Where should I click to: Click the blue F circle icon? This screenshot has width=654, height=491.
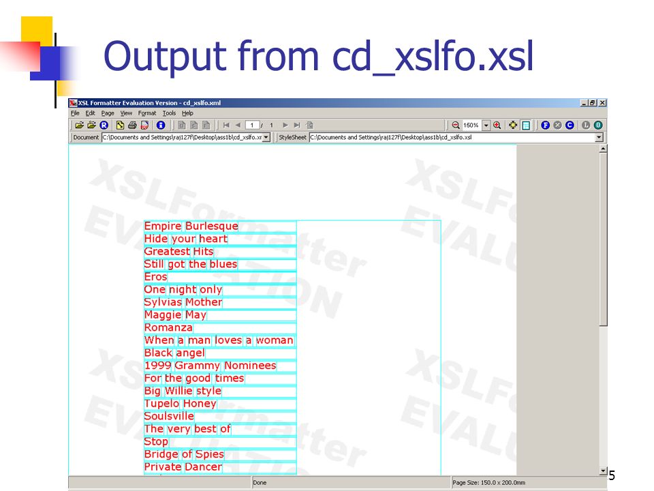tap(545, 125)
